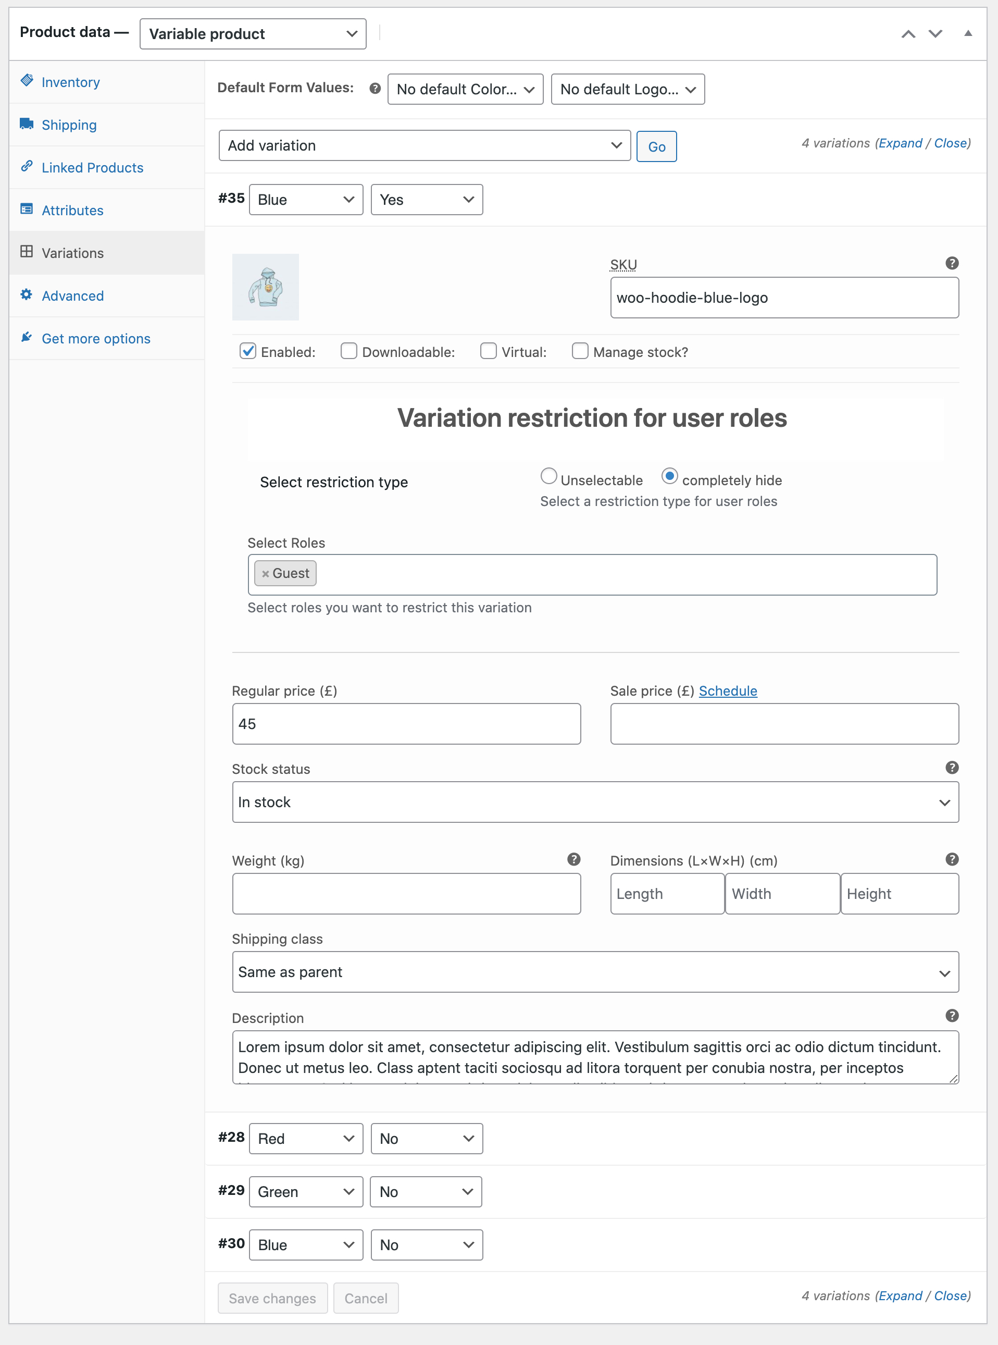Image resolution: width=998 pixels, height=1345 pixels.
Task: Click the hoodie variation image thumbnail
Action: 265,287
